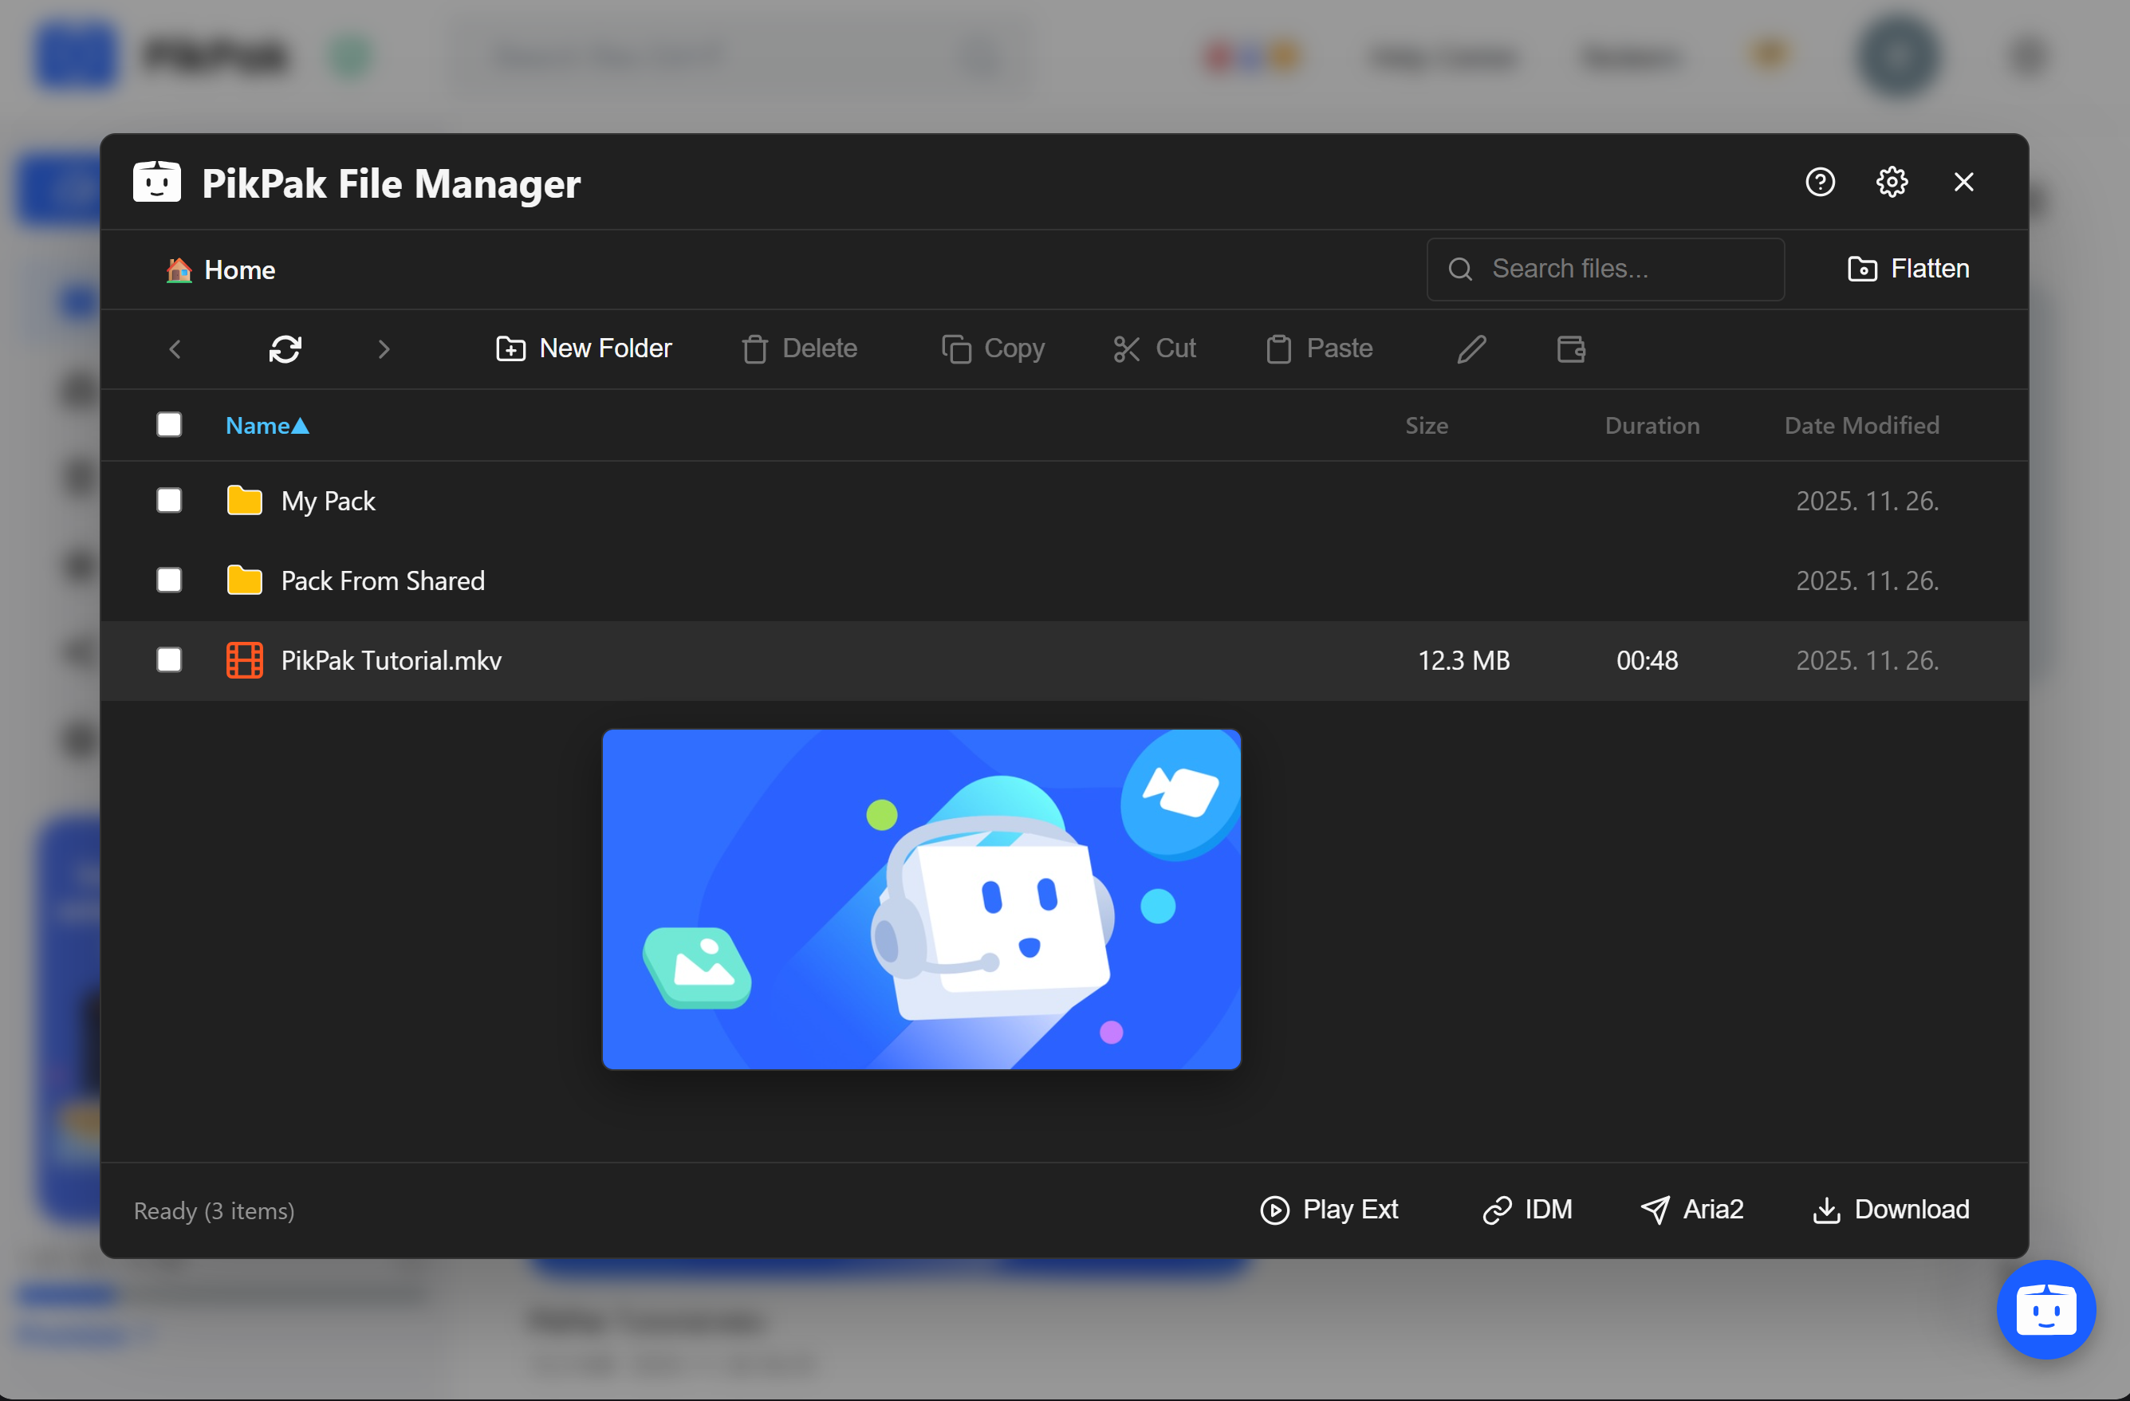Click the PikPak robot floating button

[x=2046, y=1310]
